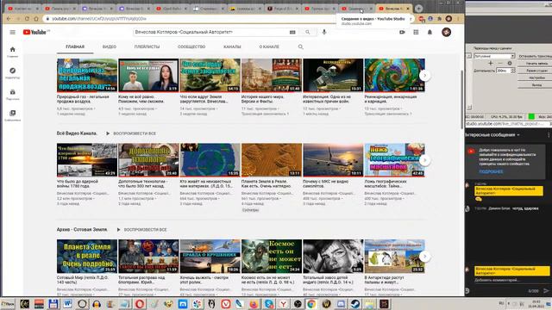Open the account avatar menu

click(x=447, y=33)
